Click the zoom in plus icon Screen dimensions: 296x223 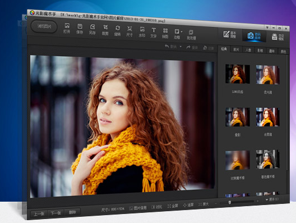[258, 201]
